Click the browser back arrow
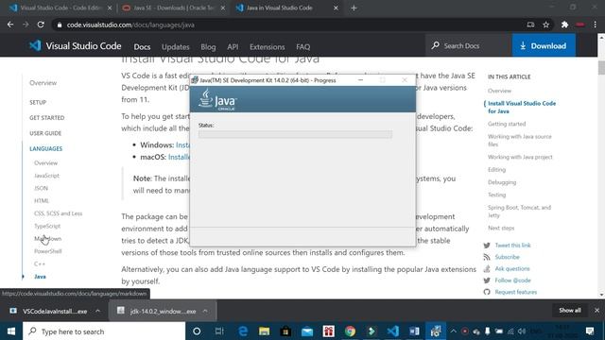Viewport: 605px width, 340px height. (10, 25)
